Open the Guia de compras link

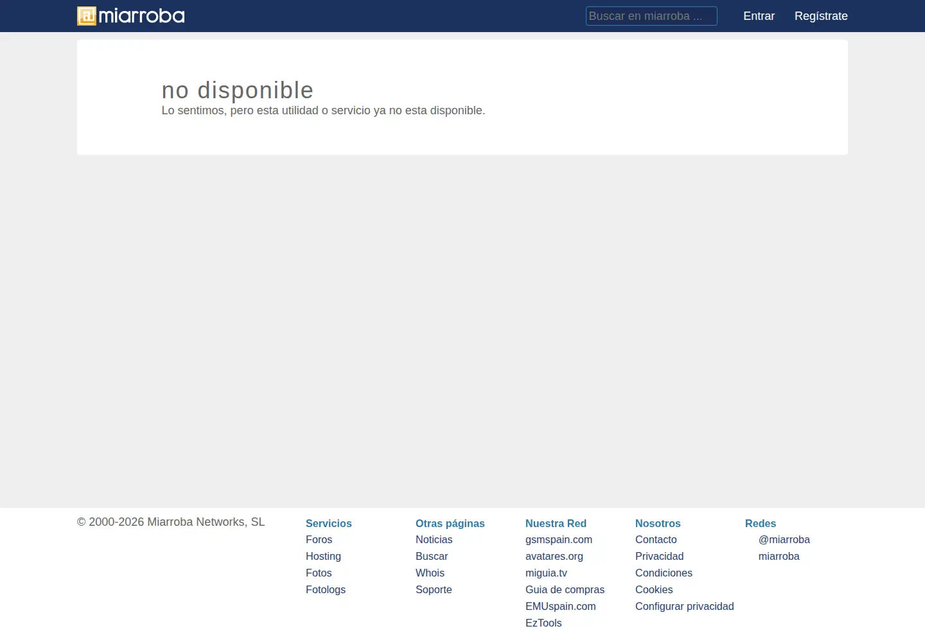565,590
